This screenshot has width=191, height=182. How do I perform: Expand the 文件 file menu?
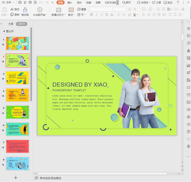click(8, 2)
